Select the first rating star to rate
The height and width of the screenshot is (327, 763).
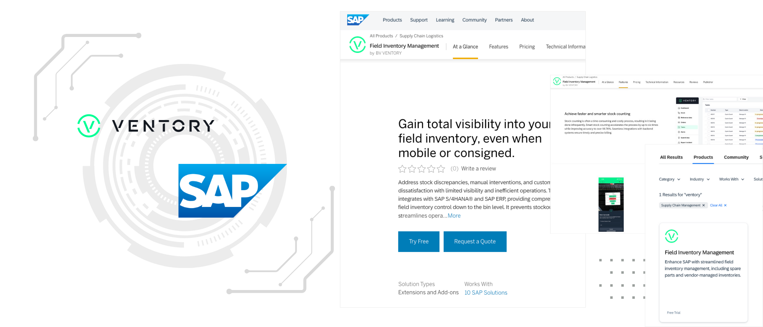[402, 168]
